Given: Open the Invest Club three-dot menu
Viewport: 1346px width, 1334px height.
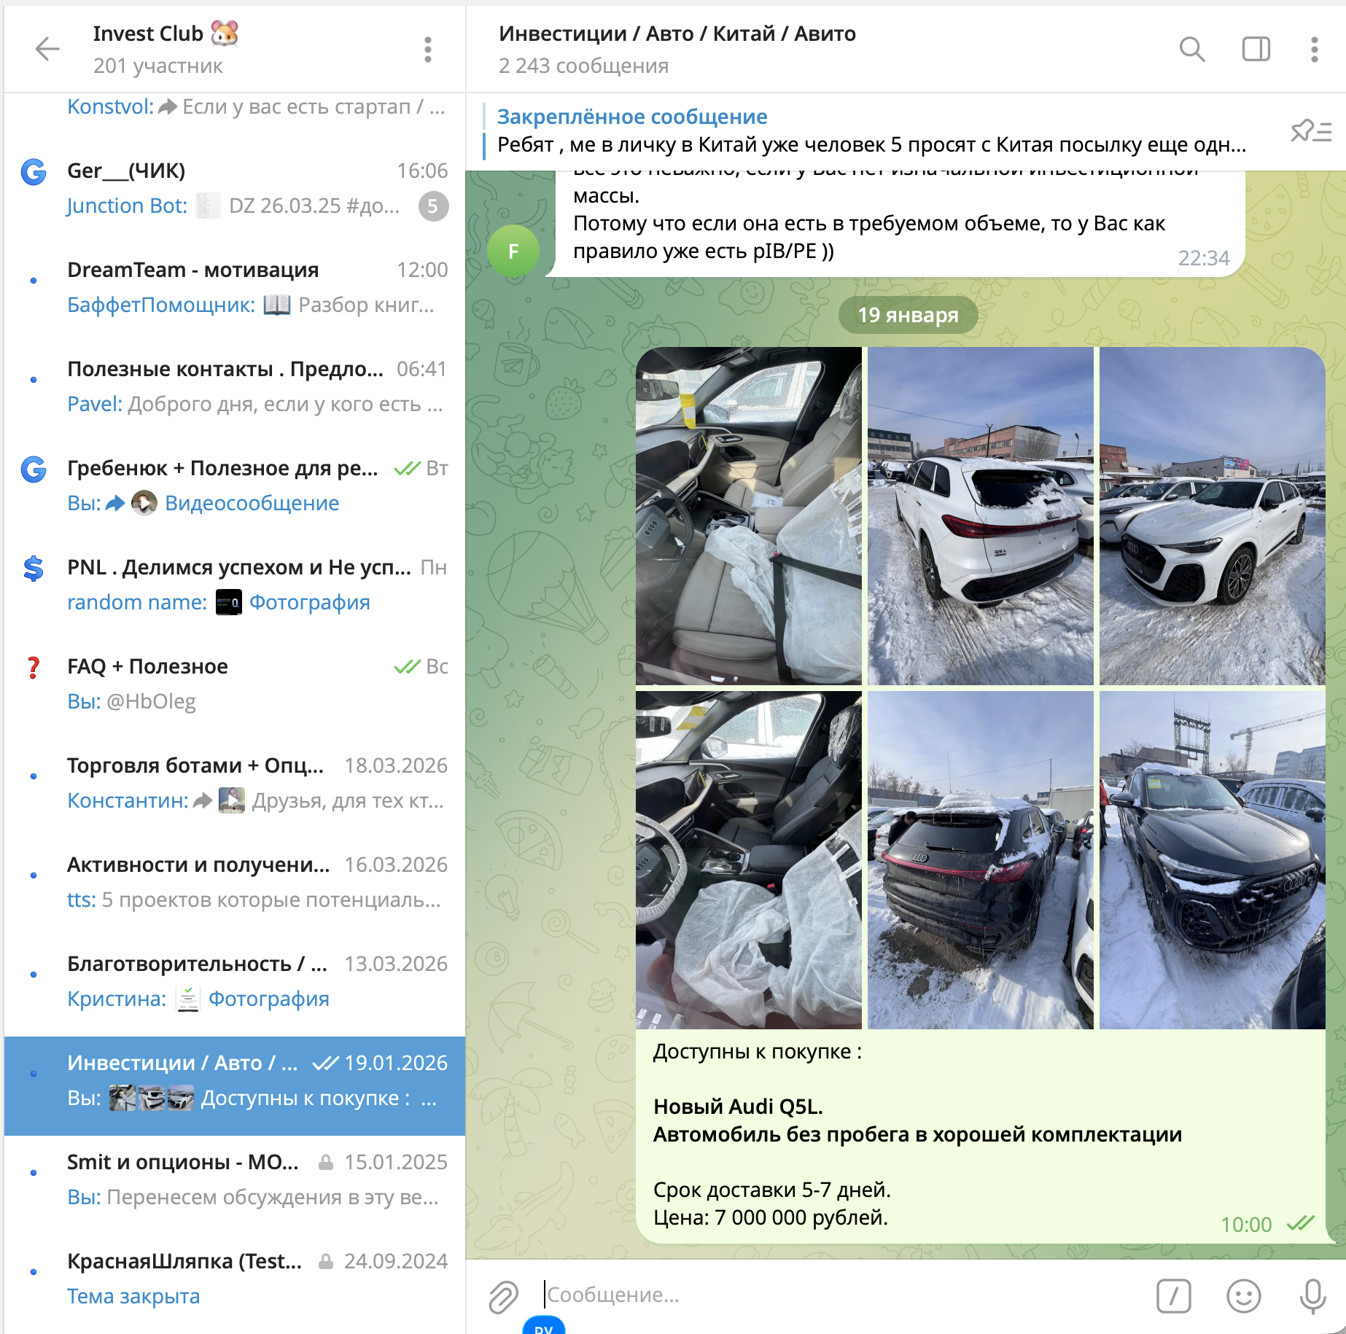Looking at the screenshot, I should point(428,50).
